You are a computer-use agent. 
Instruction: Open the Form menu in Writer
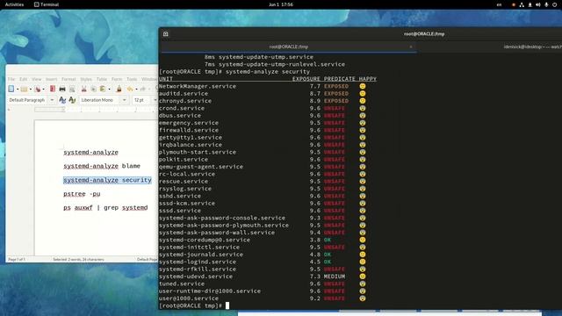[117, 79]
